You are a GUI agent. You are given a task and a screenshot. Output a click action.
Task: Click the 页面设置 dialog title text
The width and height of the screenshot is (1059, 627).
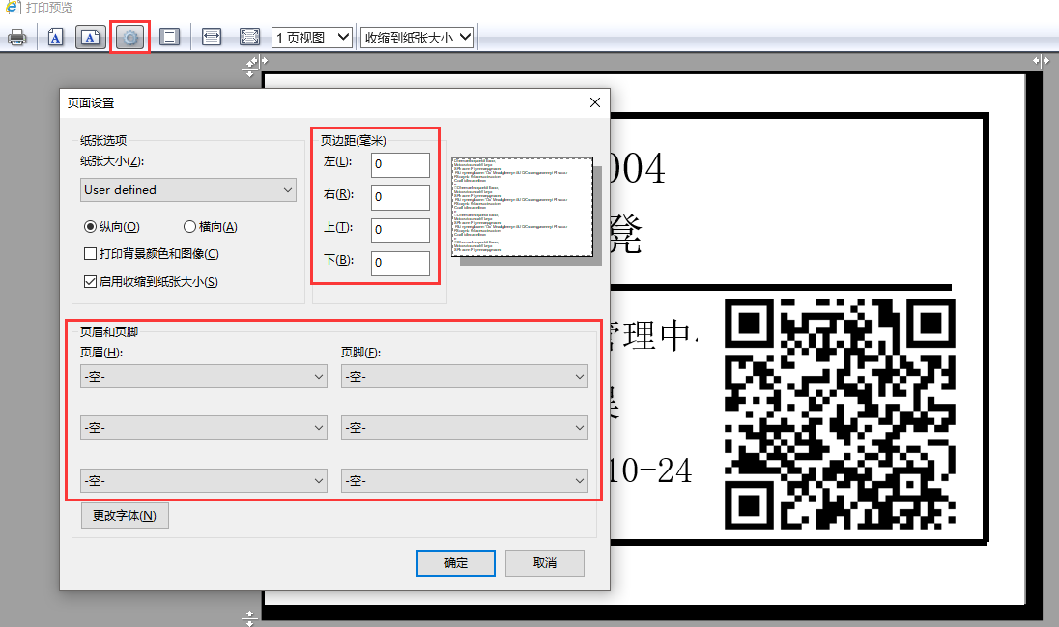(91, 102)
